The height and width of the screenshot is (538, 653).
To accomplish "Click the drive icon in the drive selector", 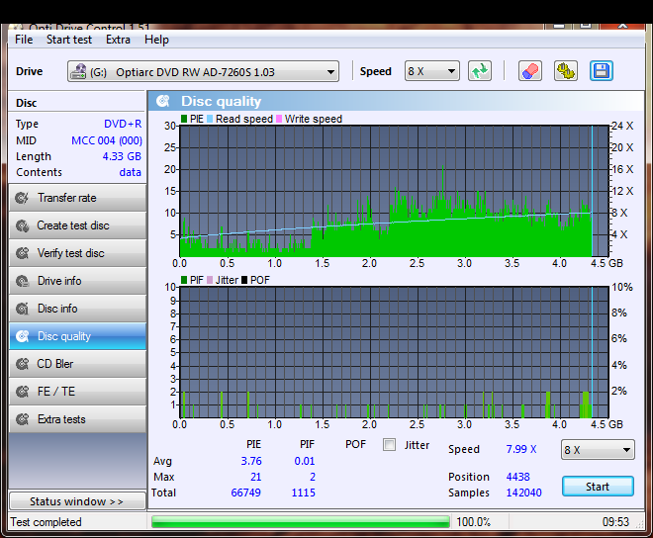I will pos(78,71).
